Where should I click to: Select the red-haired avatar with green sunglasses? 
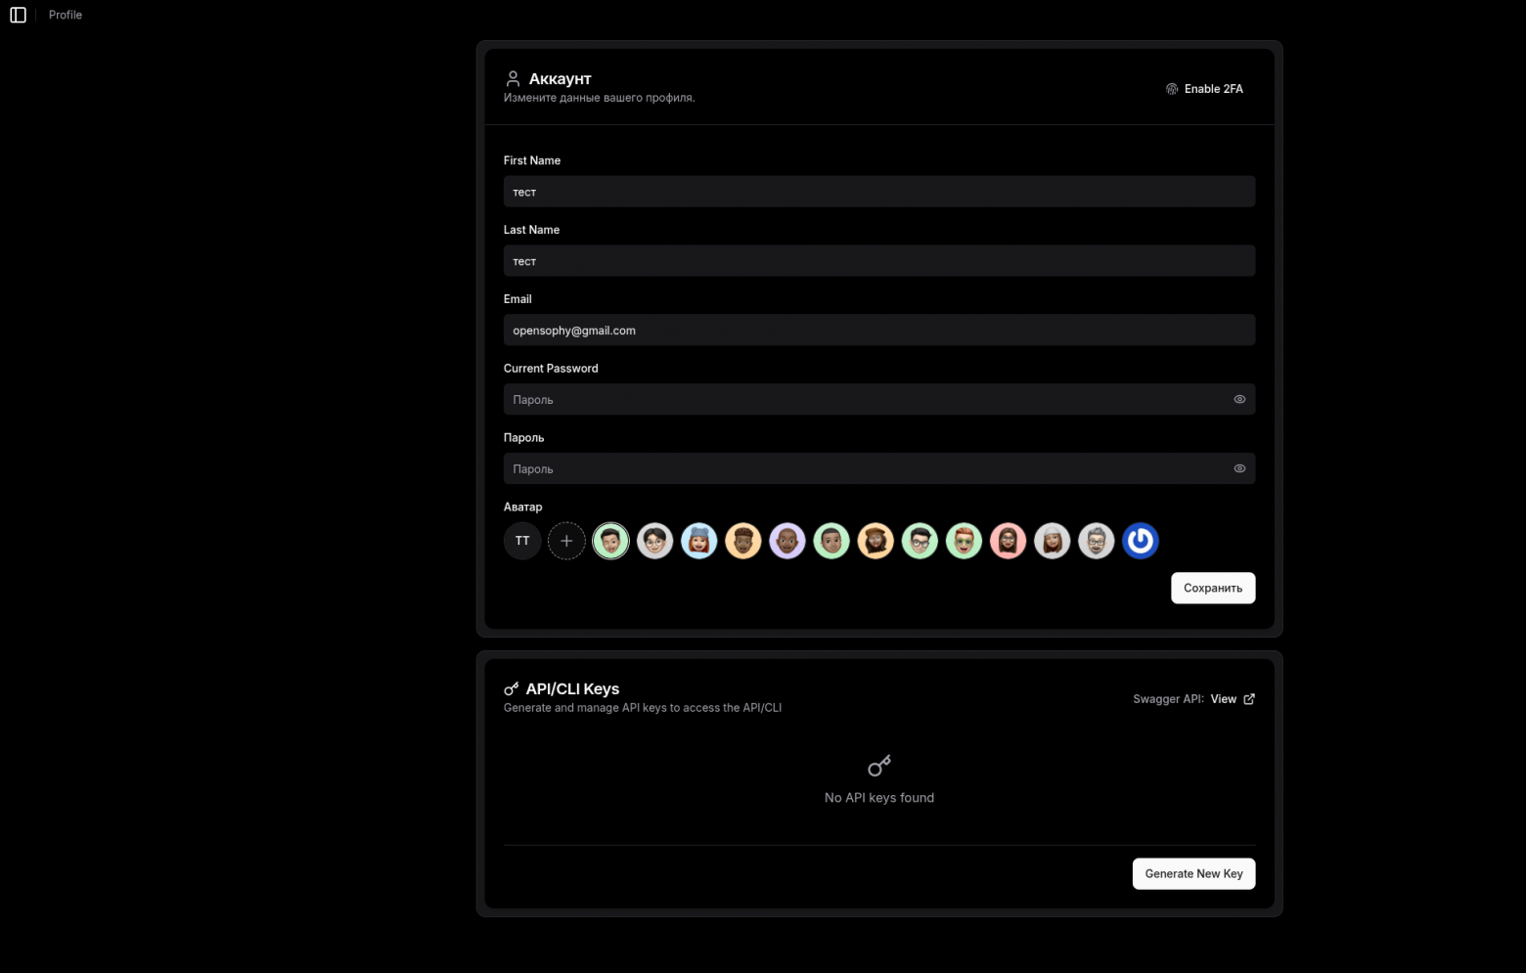pyautogui.click(x=964, y=541)
